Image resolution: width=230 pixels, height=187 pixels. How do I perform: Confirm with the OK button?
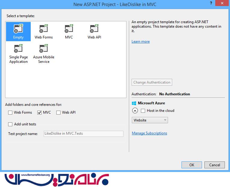pyautogui.click(x=191, y=165)
